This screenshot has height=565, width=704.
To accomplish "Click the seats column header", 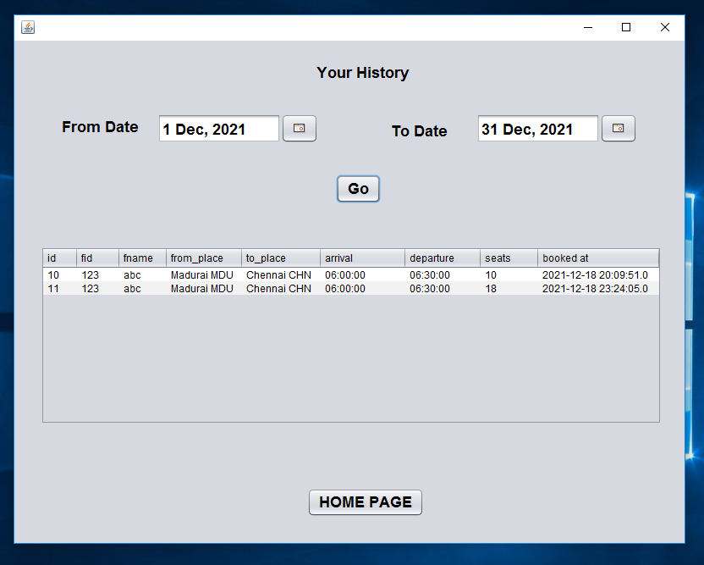I will point(509,258).
